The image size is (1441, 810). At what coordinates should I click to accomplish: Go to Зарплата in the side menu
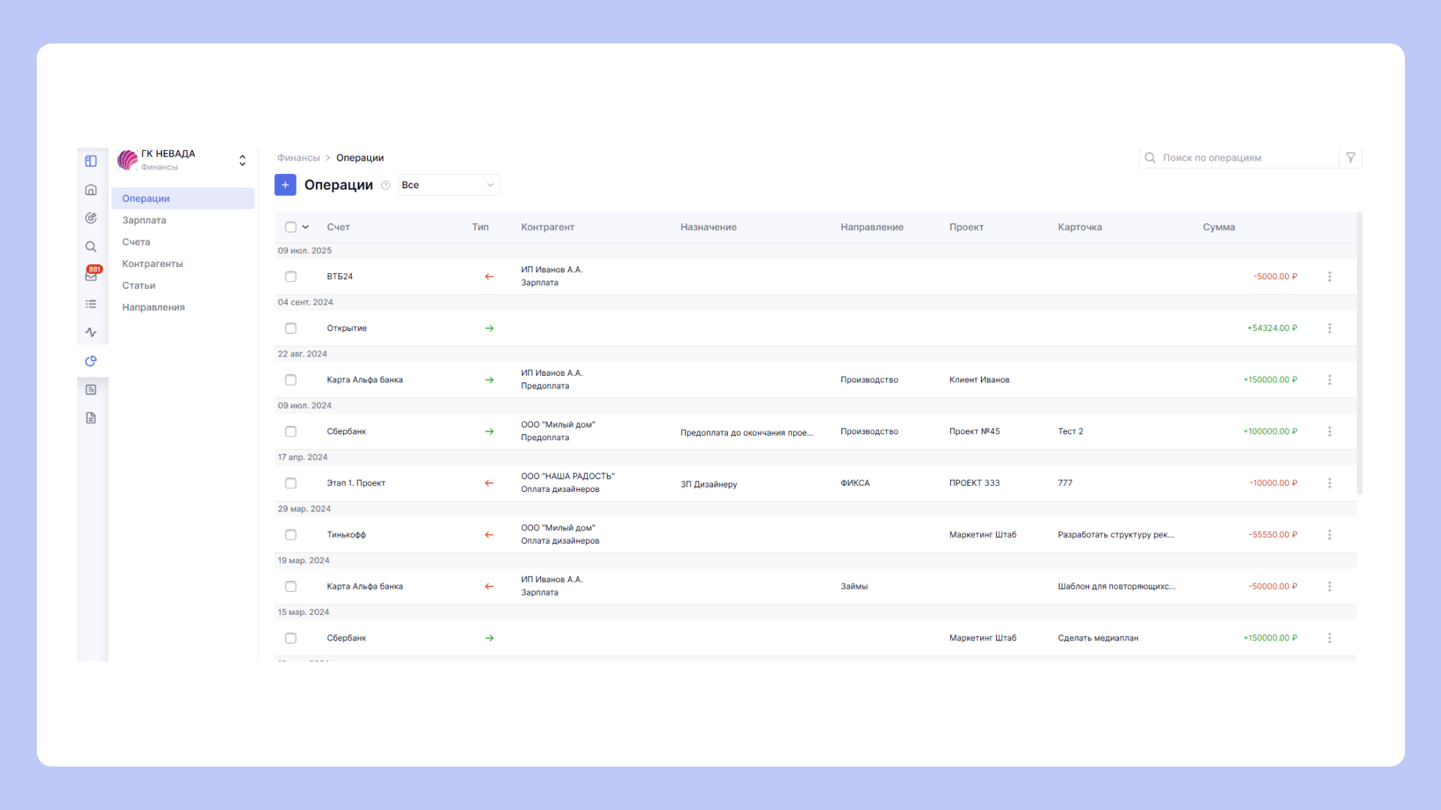point(144,220)
